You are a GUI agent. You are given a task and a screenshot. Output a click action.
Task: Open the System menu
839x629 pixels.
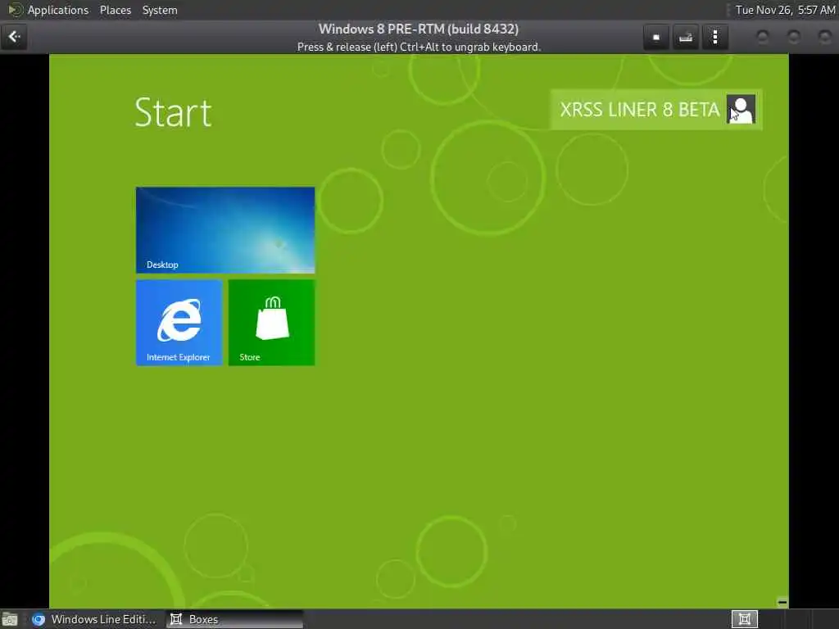(x=160, y=10)
